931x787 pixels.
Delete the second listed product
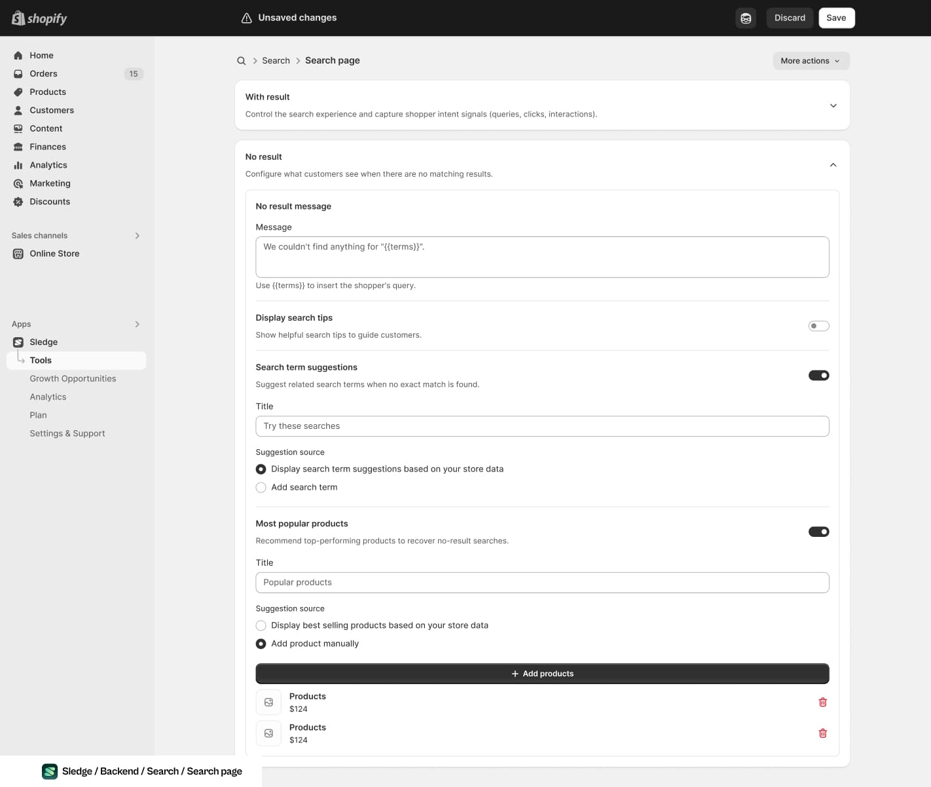point(823,733)
